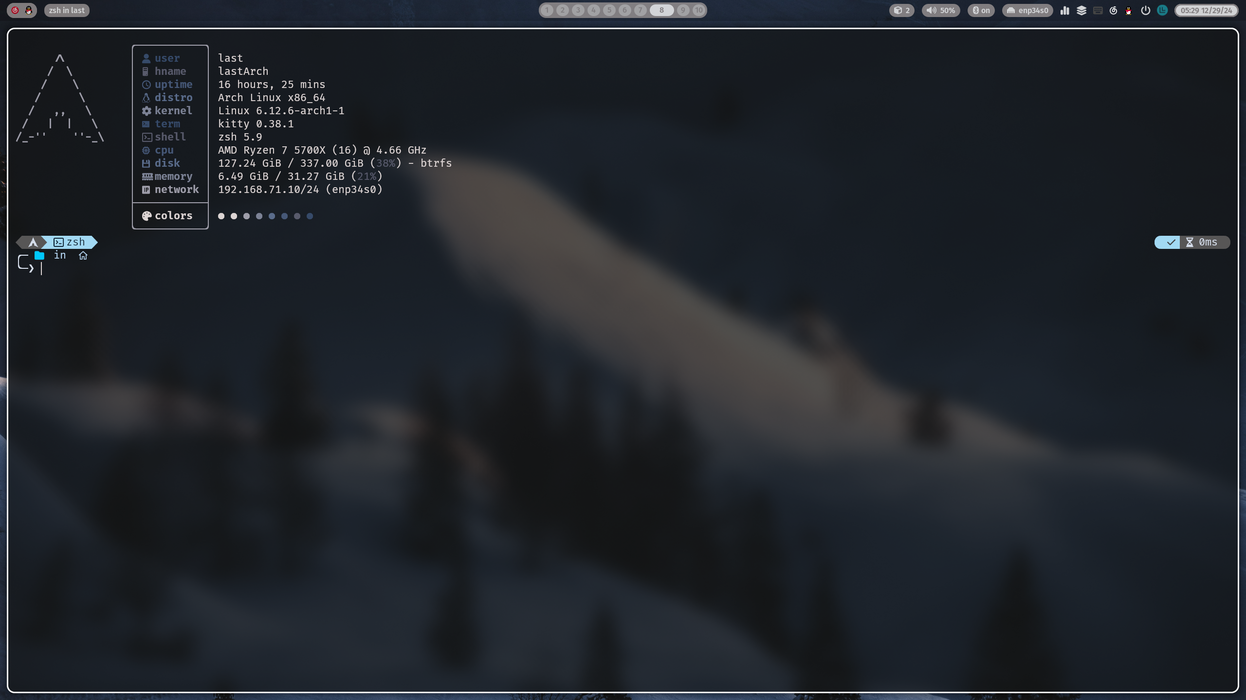Viewport: 1246px width, 700px height.
Task: Toggle Bluetooth on indicator
Action: (981, 10)
